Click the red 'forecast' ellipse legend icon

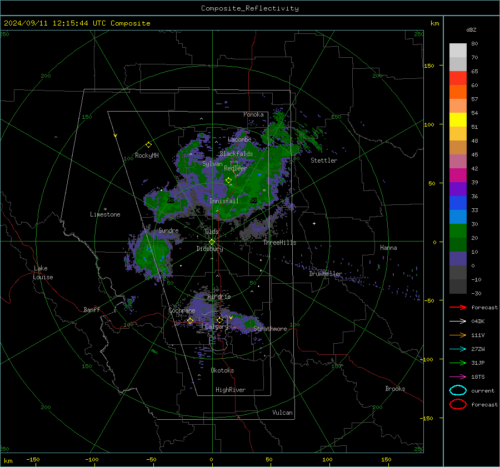[x=458, y=404]
